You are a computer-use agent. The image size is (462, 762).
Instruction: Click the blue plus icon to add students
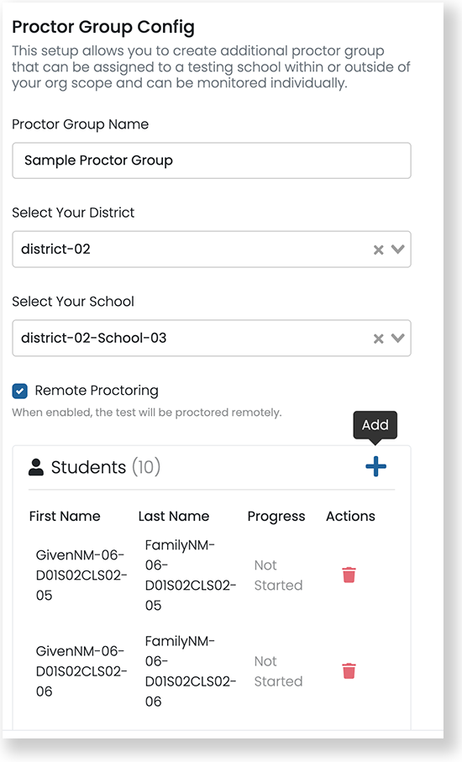tap(375, 466)
